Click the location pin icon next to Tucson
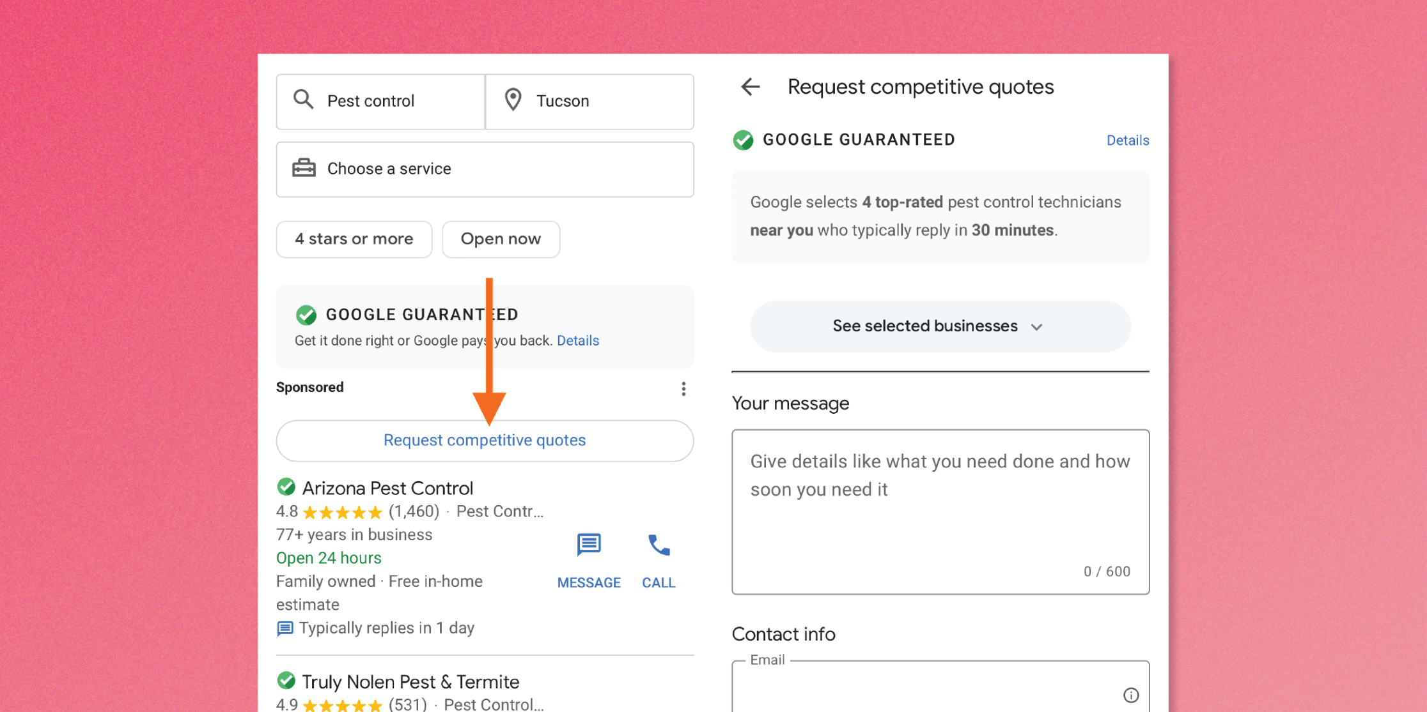This screenshot has width=1427, height=712. click(513, 100)
